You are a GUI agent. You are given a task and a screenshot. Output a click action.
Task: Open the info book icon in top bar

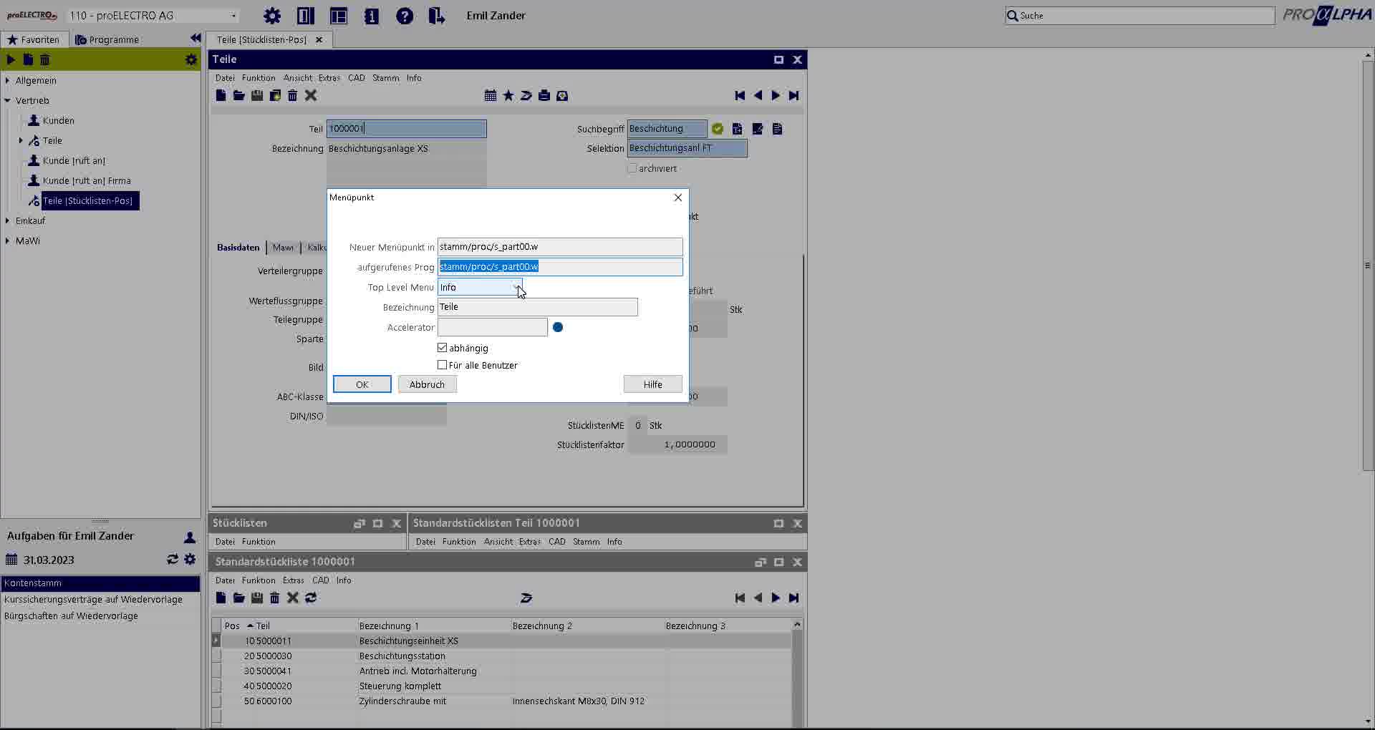point(371,16)
